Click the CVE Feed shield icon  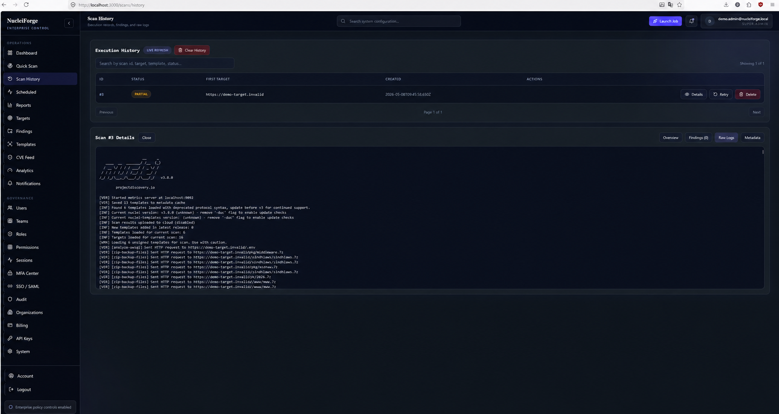[10, 157]
